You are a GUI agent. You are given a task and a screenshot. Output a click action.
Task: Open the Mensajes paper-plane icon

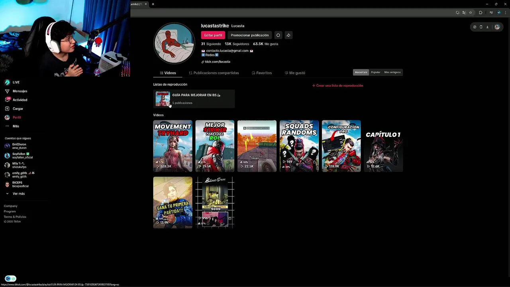click(7, 91)
